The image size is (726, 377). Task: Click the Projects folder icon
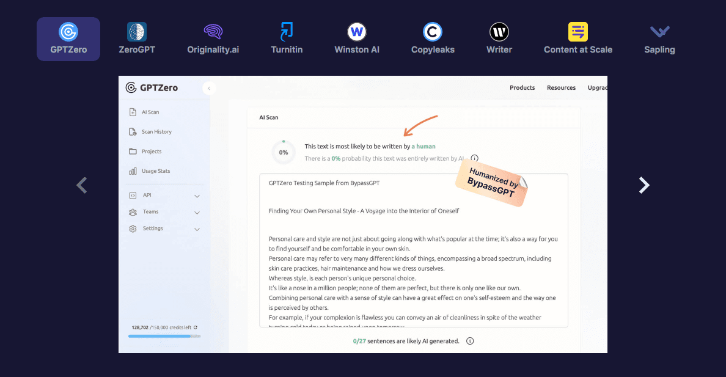pyautogui.click(x=133, y=152)
